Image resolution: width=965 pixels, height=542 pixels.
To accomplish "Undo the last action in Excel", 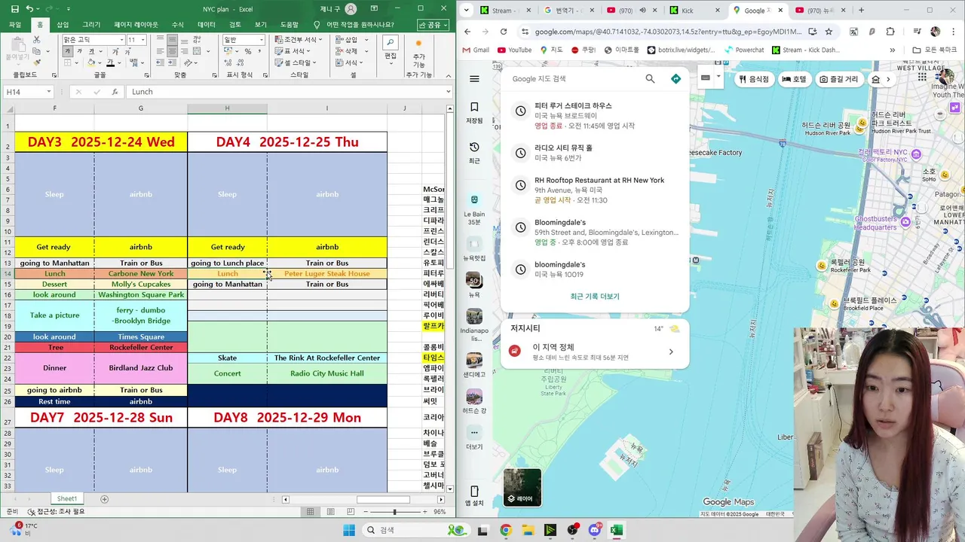I will coord(29,9).
